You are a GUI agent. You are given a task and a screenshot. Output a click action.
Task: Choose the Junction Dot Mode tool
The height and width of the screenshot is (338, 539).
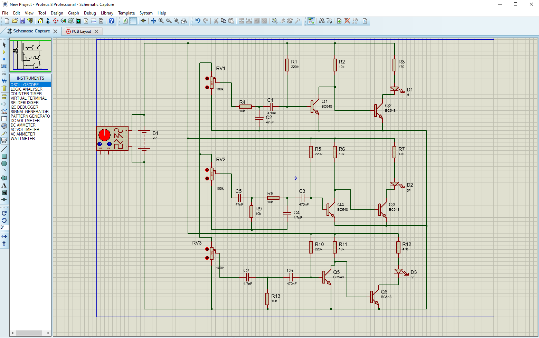pyautogui.click(x=4, y=59)
